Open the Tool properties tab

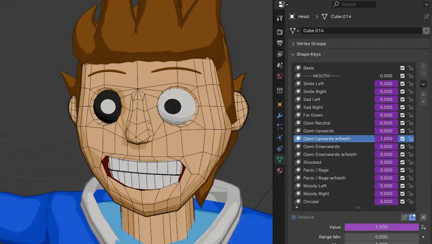(x=280, y=18)
